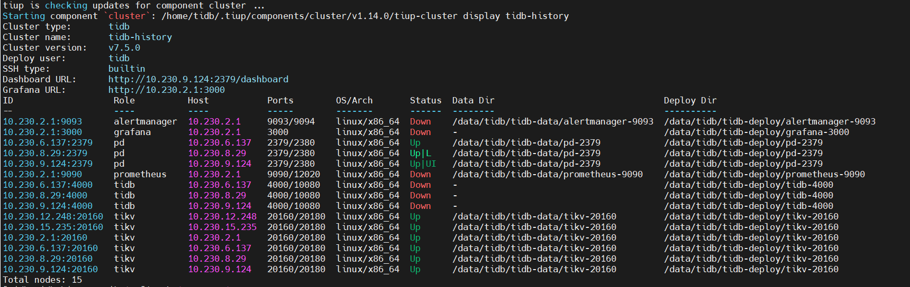Click the Ports column header

click(280, 100)
